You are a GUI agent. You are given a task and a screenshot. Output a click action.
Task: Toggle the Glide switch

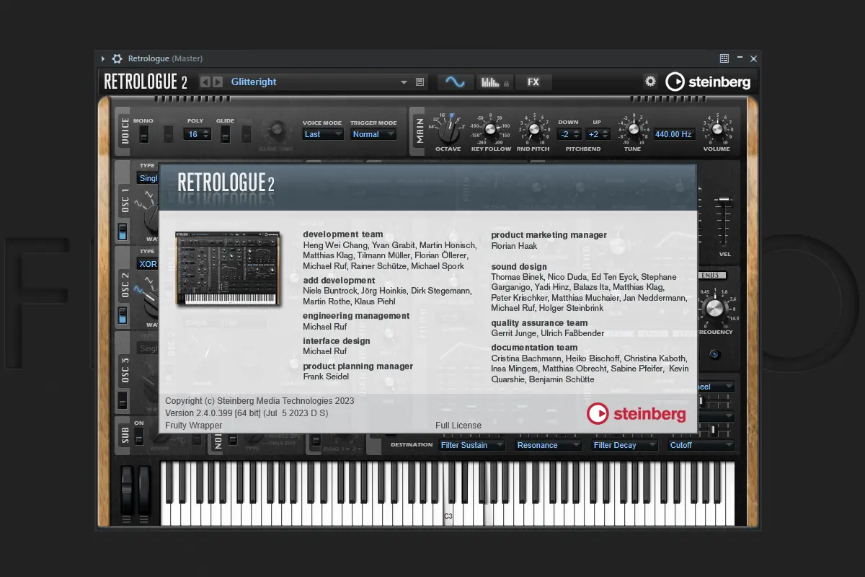225,134
